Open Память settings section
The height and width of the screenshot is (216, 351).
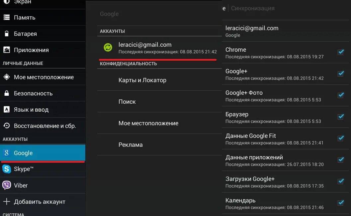click(x=43, y=18)
